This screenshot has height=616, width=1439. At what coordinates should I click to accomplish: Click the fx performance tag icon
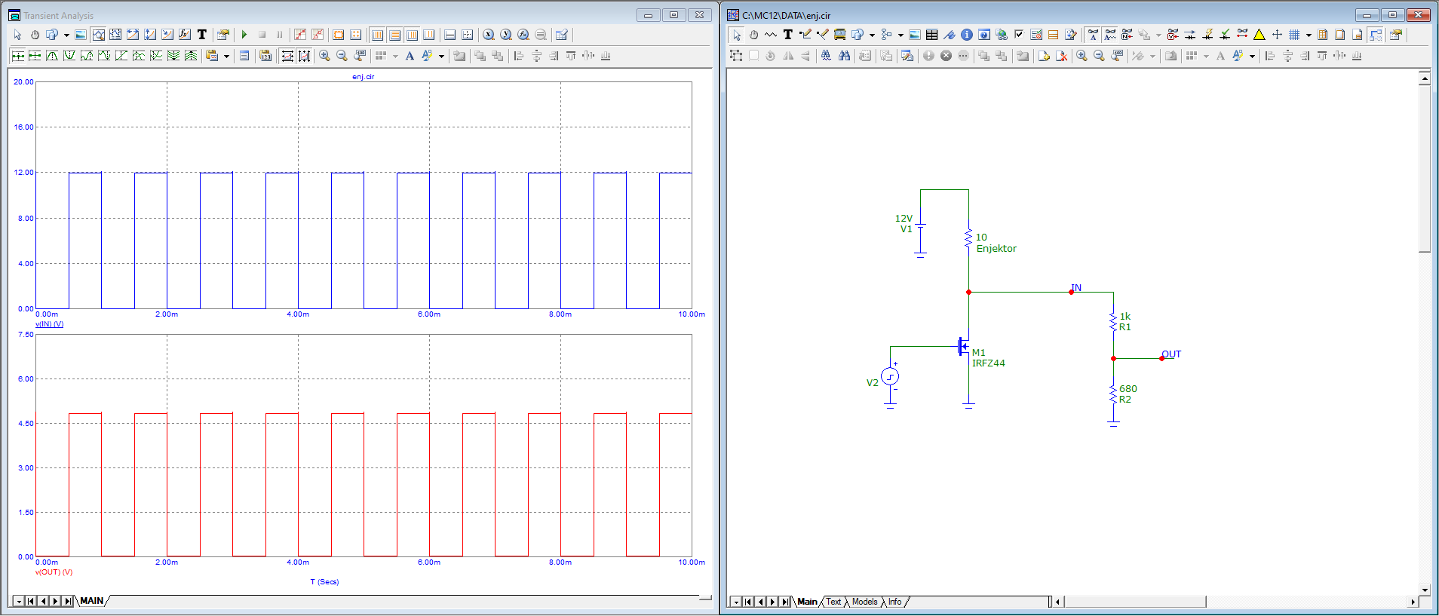pyautogui.click(x=185, y=35)
